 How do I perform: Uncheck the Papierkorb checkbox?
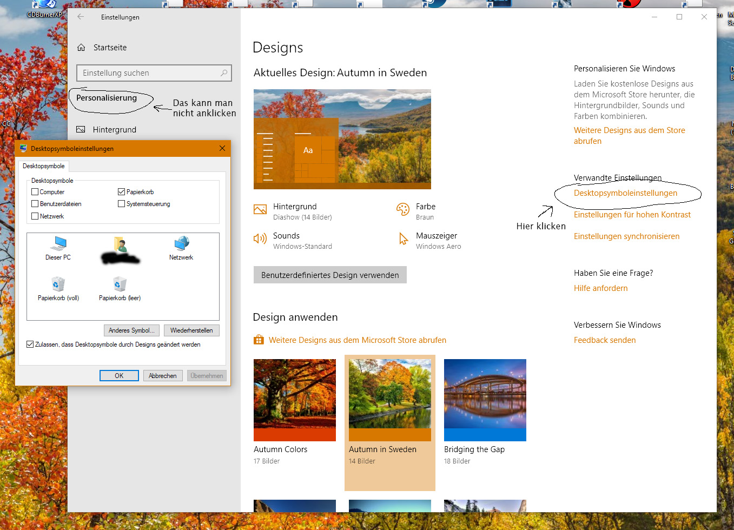[x=122, y=192]
